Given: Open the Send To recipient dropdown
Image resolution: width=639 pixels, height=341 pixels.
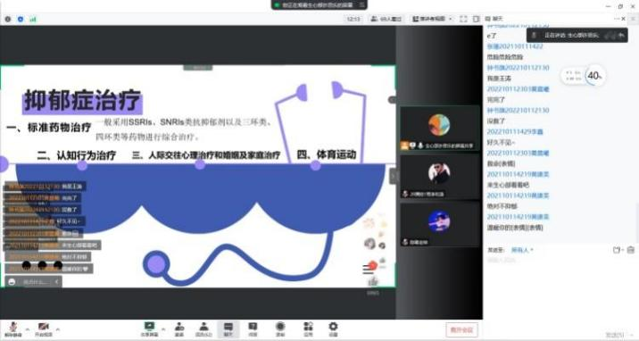Looking at the screenshot, I should coord(522,250).
